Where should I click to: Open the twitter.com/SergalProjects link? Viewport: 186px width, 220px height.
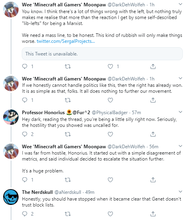(66, 41)
